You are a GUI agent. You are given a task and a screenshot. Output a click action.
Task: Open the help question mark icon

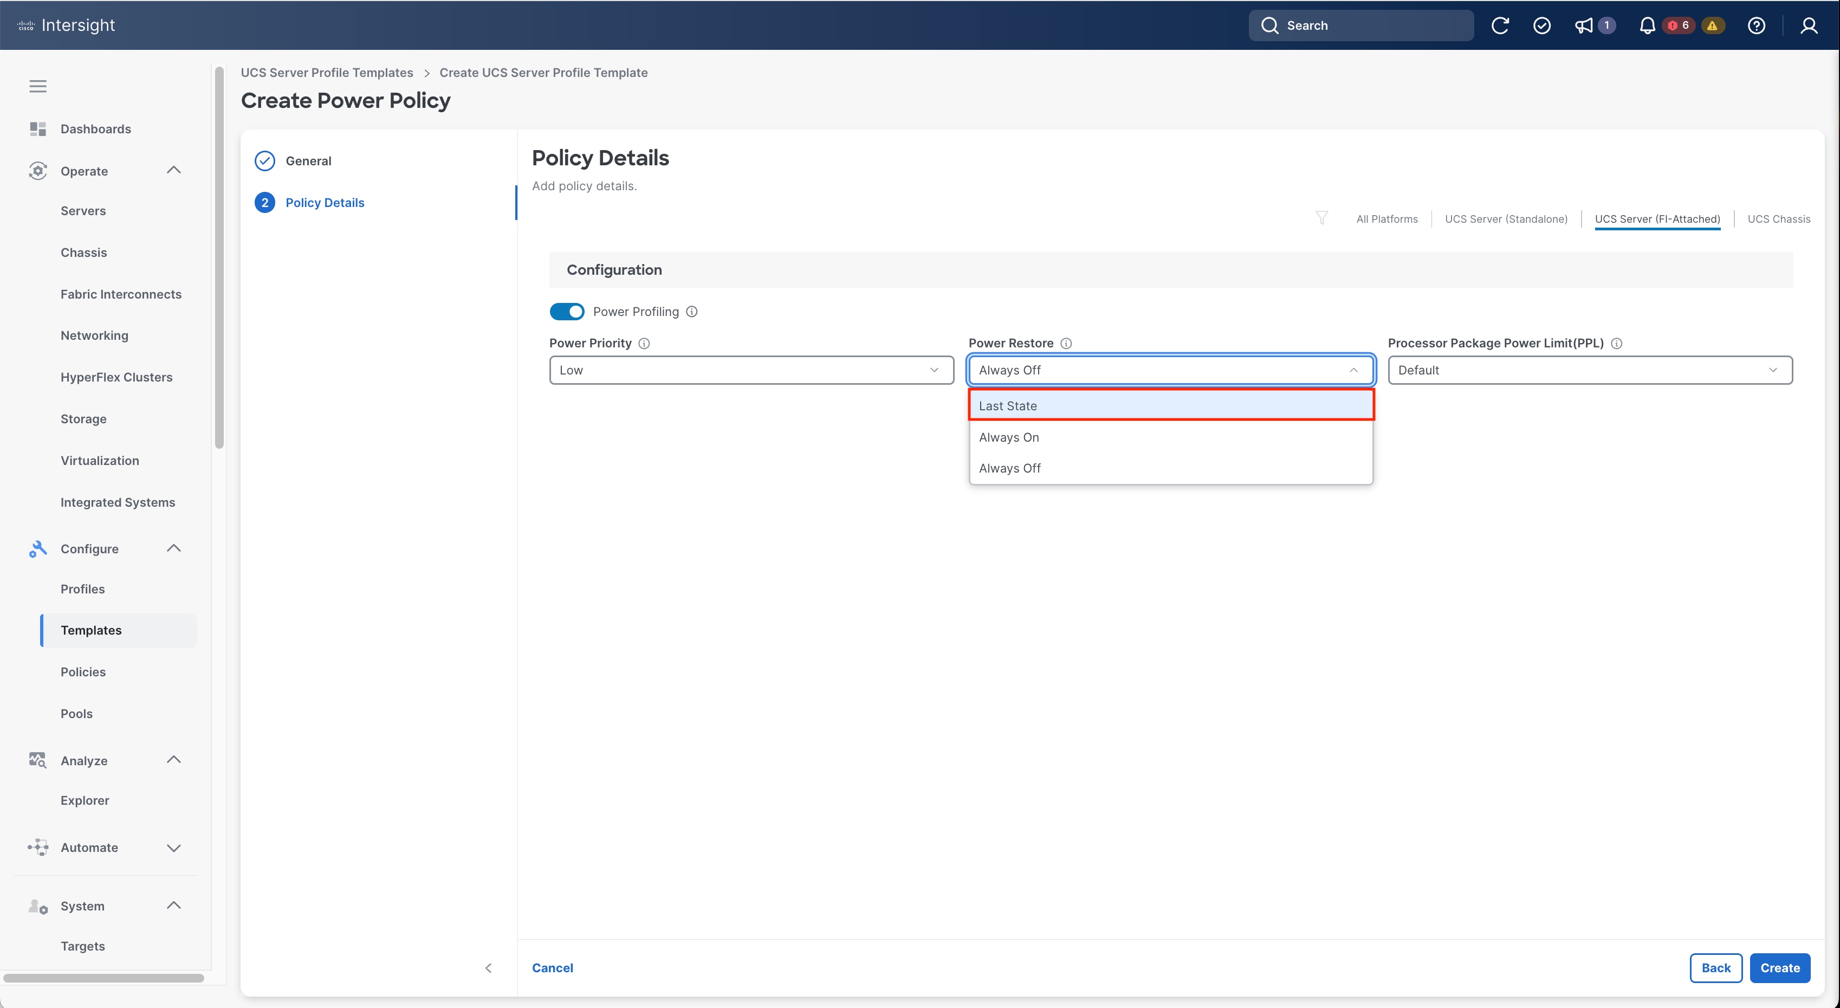coord(1757,25)
